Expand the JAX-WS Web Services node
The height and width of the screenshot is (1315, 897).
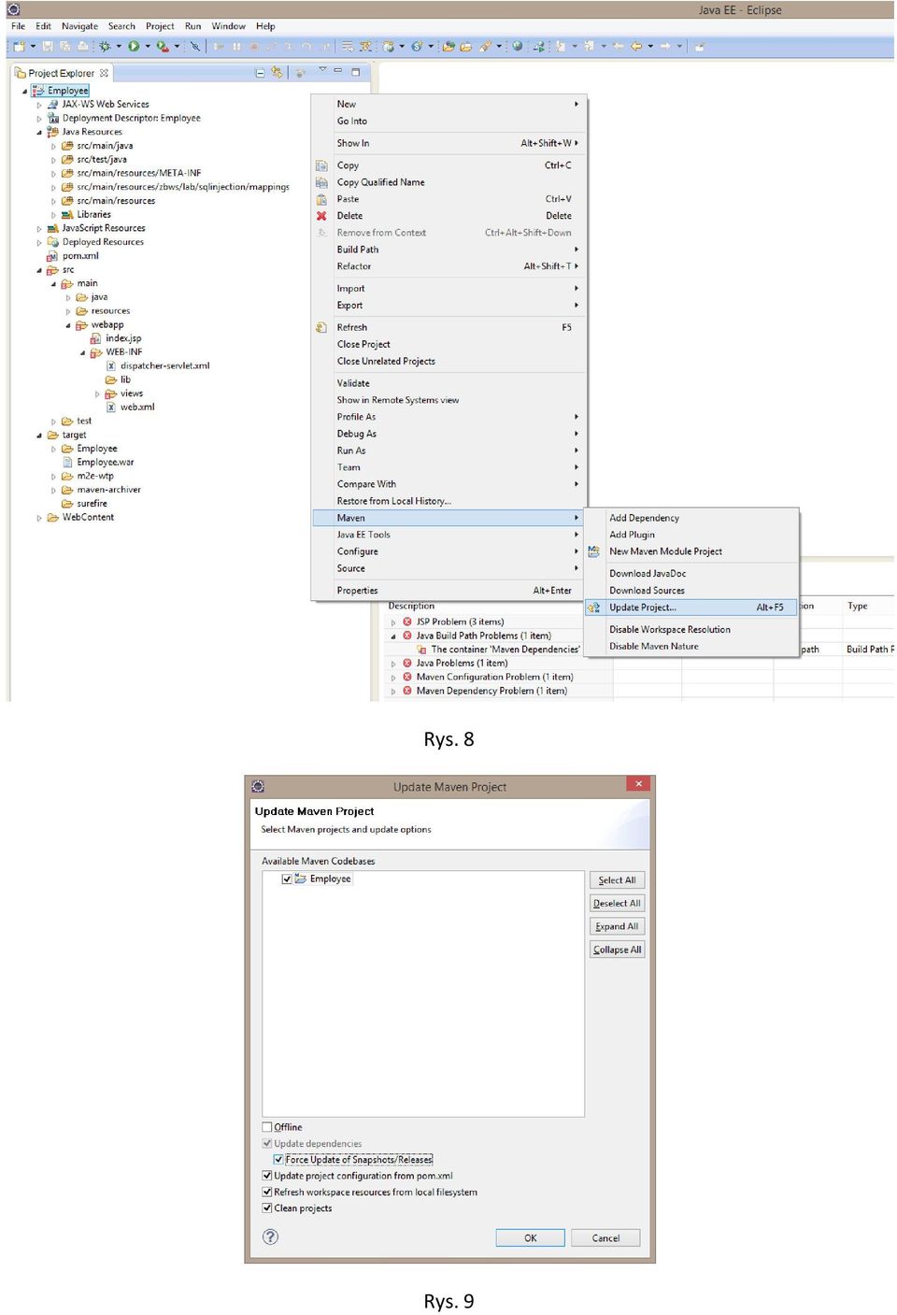coord(39,106)
